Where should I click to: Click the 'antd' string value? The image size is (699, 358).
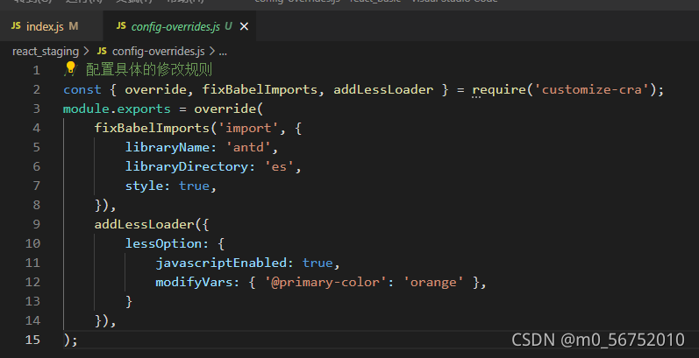[x=248, y=147]
